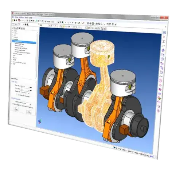Collapse the expanded Defeature tree node
Screen dimensions: 176x170
coord(12,39)
